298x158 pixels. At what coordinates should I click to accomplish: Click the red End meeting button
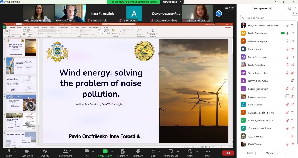[x=228, y=153]
